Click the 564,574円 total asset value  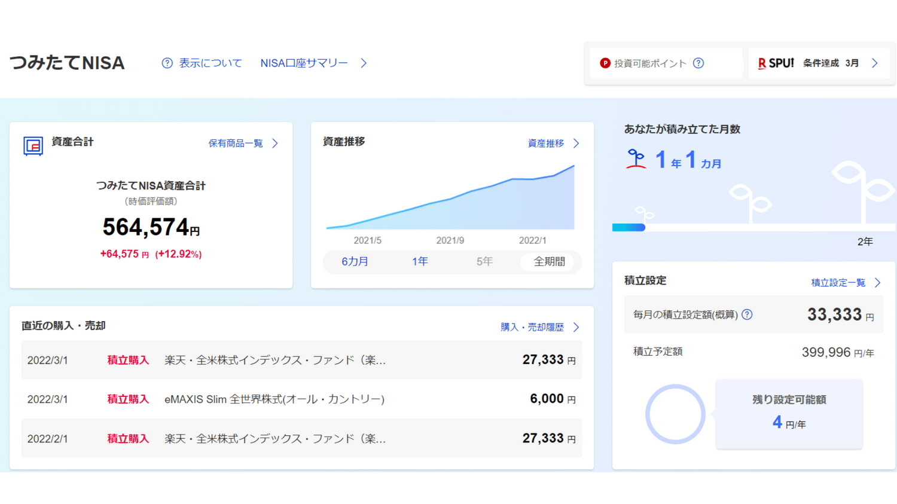tap(151, 227)
